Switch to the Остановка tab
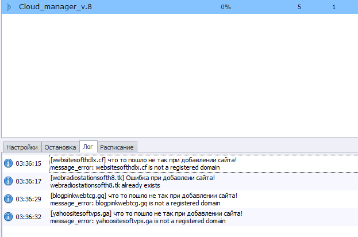The height and width of the screenshot is (237, 358). pyautogui.click(x=60, y=147)
